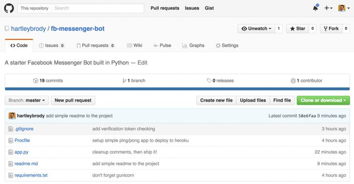Click the file icon next to app.py
The height and width of the screenshot is (184, 354).
coord(11,152)
